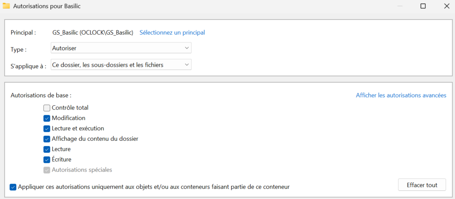Click the GS_Basilic principal name
Image resolution: width=455 pixels, height=199 pixels.
93,33
